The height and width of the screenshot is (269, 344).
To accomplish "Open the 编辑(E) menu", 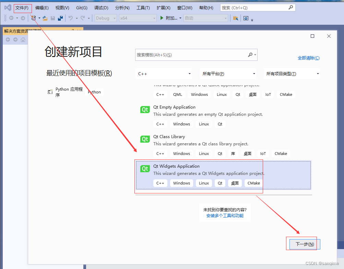I will pyautogui.click(x=42, y=8).
